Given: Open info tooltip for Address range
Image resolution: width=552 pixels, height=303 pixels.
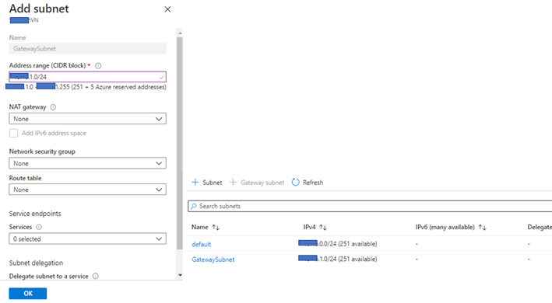Looking at the screenshot, I should pos(98,66).
